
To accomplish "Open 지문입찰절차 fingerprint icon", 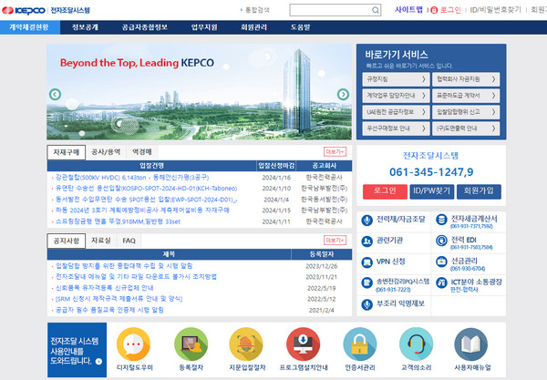I will [246, 344].
